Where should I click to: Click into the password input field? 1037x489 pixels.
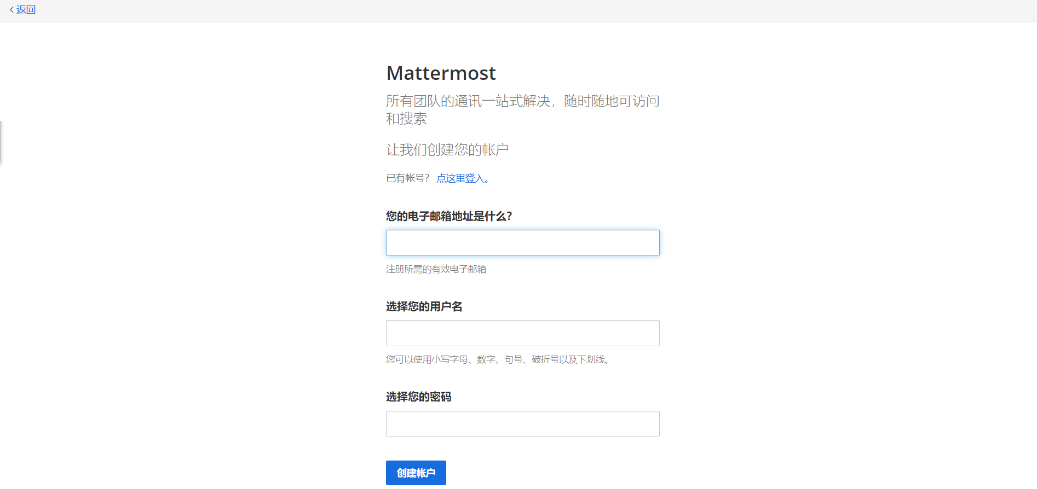pos(522,423)
